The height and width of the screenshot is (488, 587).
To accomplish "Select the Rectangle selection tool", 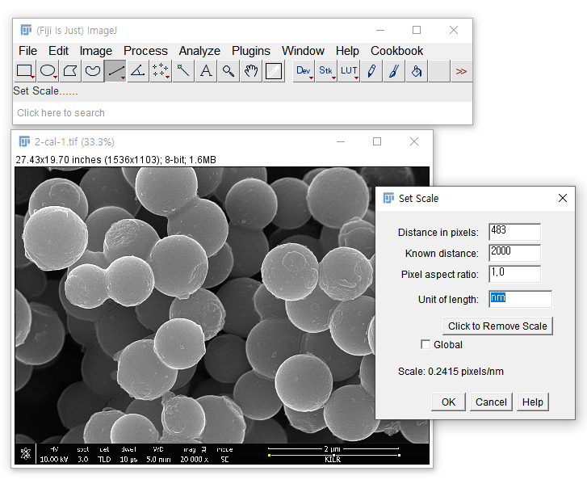I will click(x=25, y=71).
